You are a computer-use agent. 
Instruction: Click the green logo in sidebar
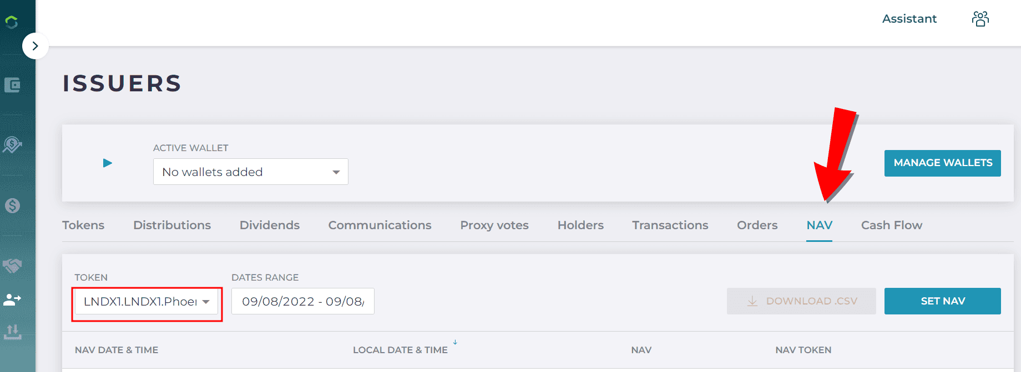click(12, 22)
